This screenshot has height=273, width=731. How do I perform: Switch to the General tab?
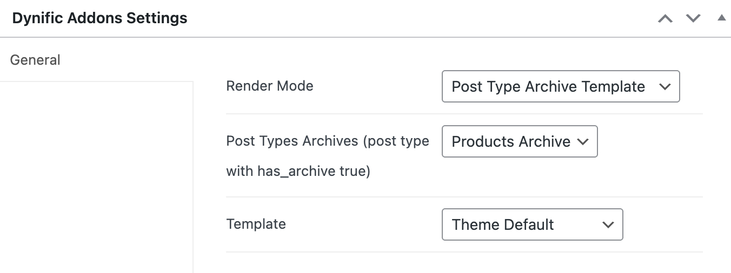[35, 60]
